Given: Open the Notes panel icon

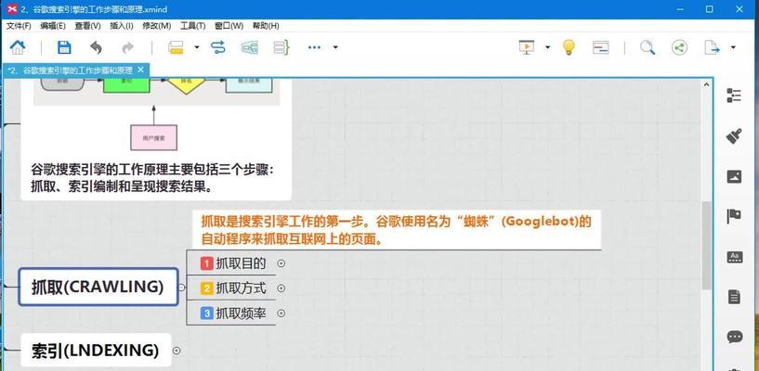Looking at the screenshot, I should (x=734, y=297).
